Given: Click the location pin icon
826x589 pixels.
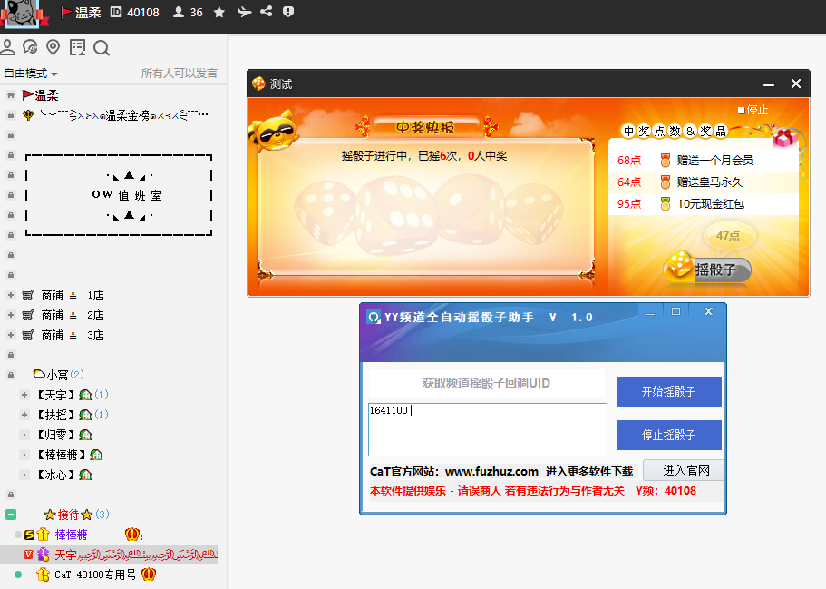Looking at the screenshot, I should coord(53,47).
